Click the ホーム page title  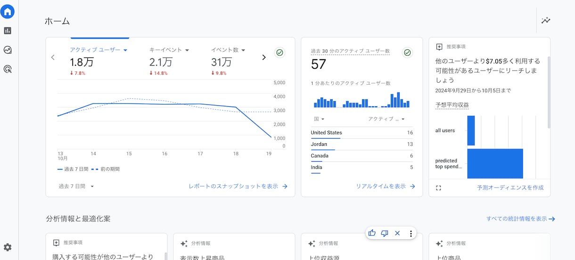(x=57, y=21)
